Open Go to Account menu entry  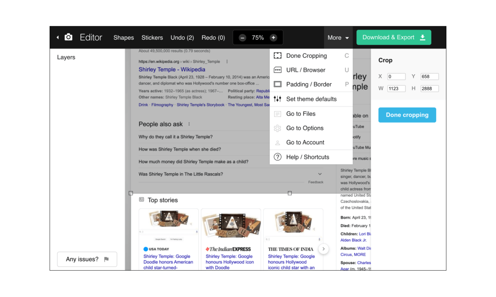pos(305,143)
